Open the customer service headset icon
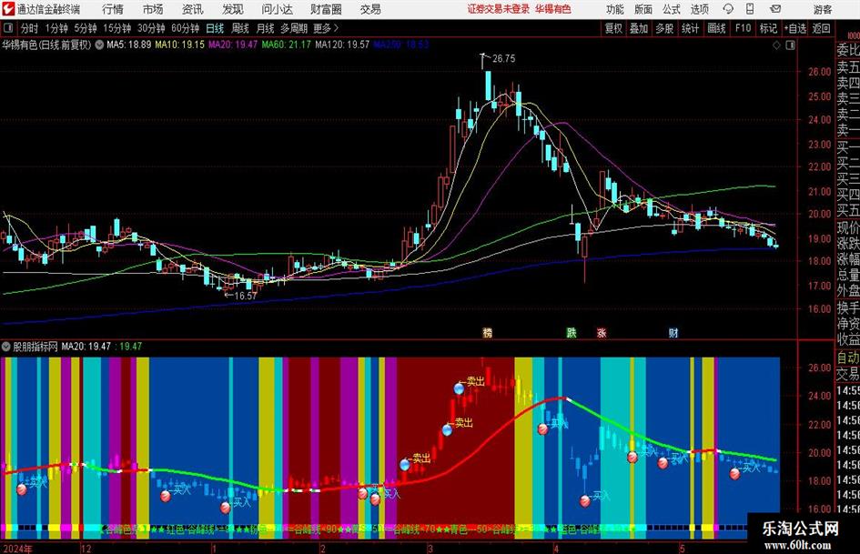860x554 pixels. 728,9
